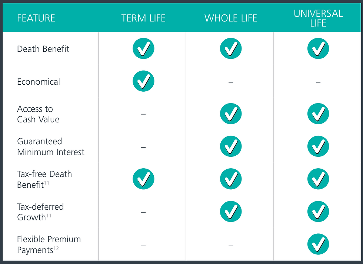Click Whole Life Access to Cash Value checkmark
Viewport: 363px width, 264px height.
tap(231, 114)
